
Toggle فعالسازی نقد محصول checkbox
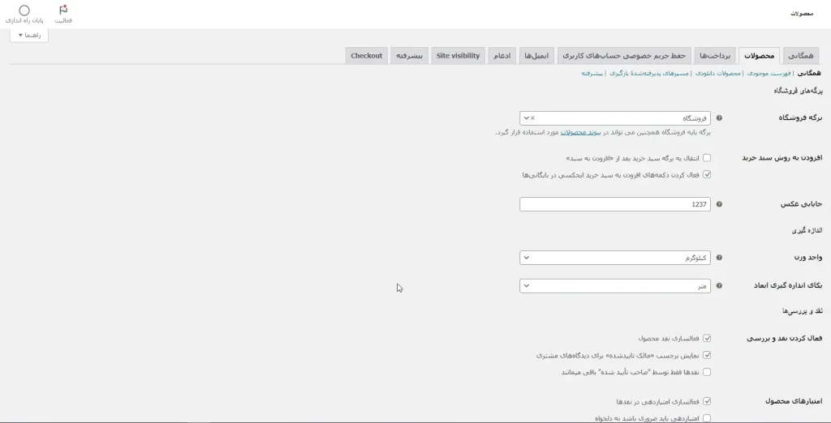(707, 338)
